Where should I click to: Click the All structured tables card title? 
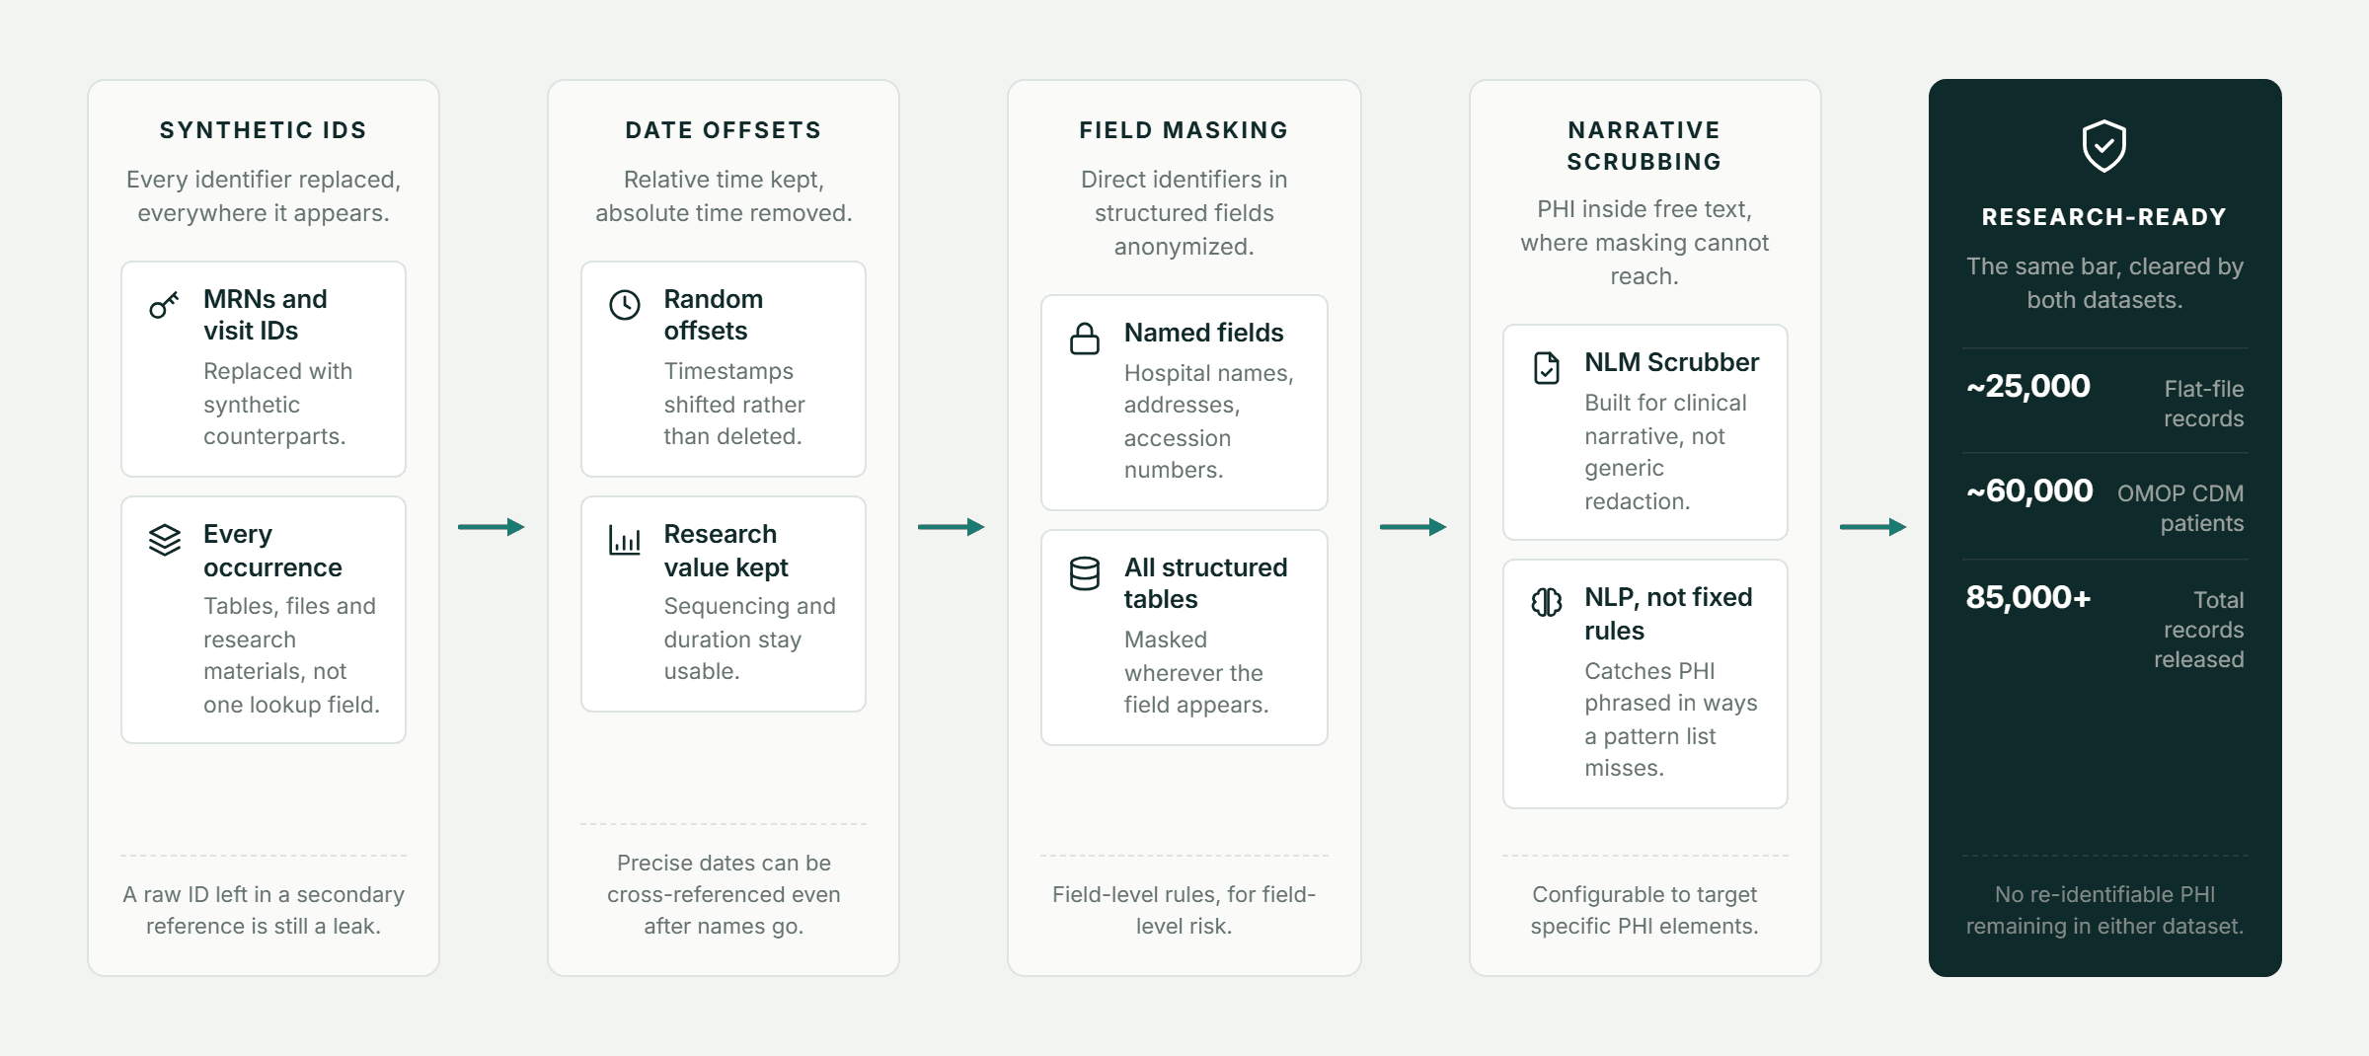click(x=1205, y=583)
